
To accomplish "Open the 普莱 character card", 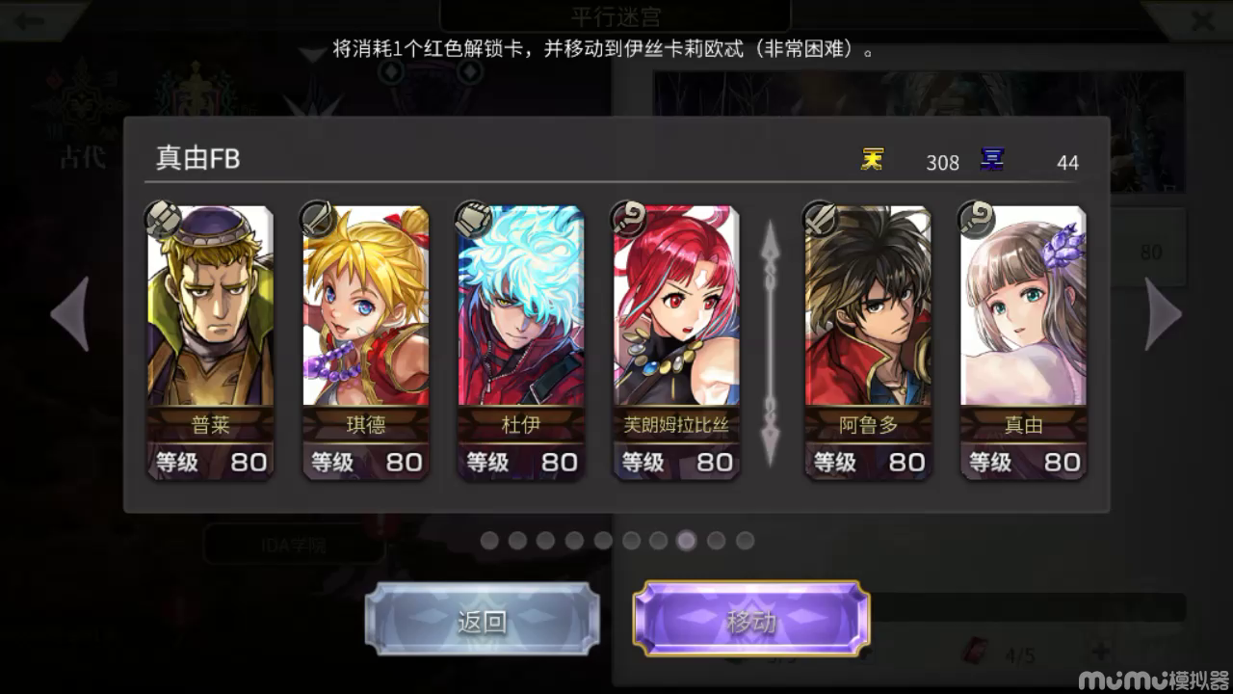I will click(x=210, y=342).
